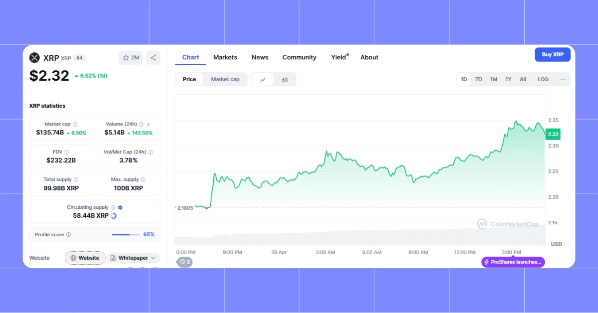Viewport: 598px width, 313px height.
Task: Switch chart to Market cap
Action: click(x=225, y=79)
